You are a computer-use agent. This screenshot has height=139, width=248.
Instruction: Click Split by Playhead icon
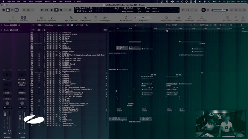[71, 18]
